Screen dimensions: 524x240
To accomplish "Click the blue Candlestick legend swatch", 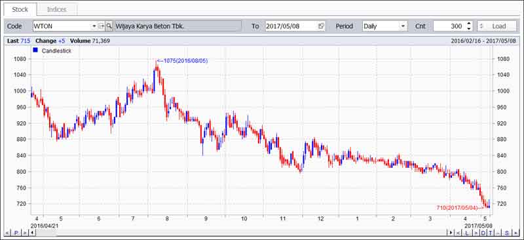I will pos(36,50).
